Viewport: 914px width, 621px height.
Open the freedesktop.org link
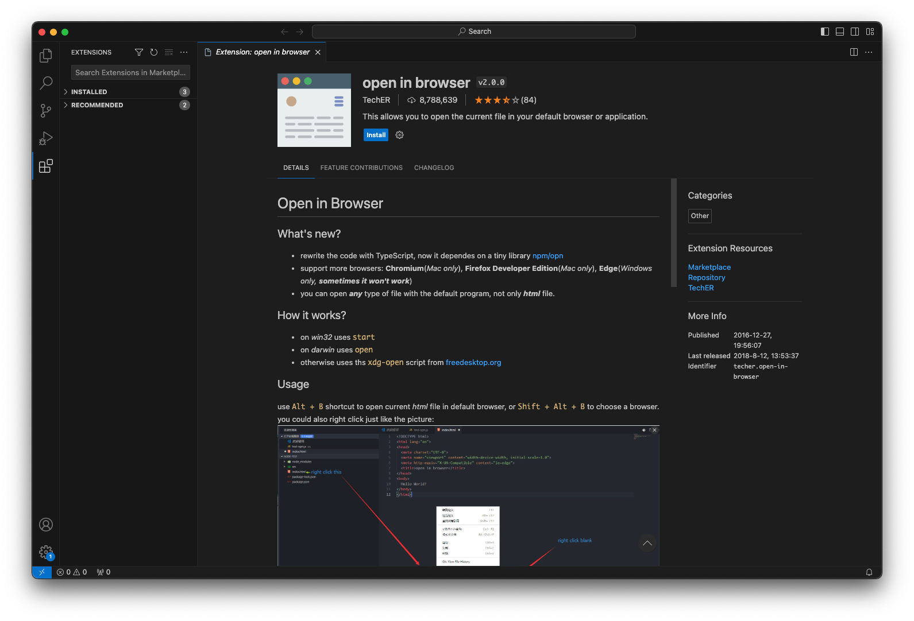pos(473,363)
